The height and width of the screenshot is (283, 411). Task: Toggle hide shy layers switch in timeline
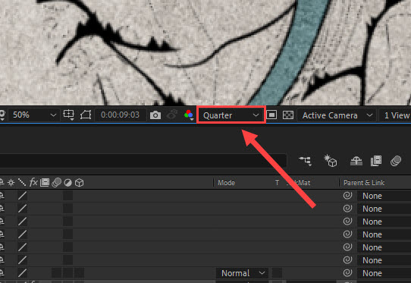click(356, 161)
